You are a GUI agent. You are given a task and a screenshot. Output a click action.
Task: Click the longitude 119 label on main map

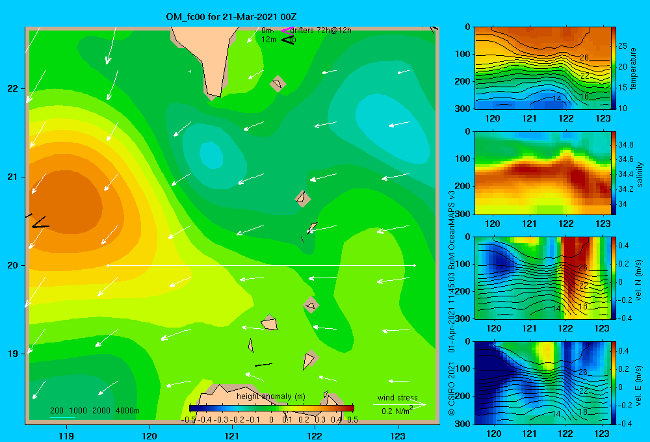66,435
